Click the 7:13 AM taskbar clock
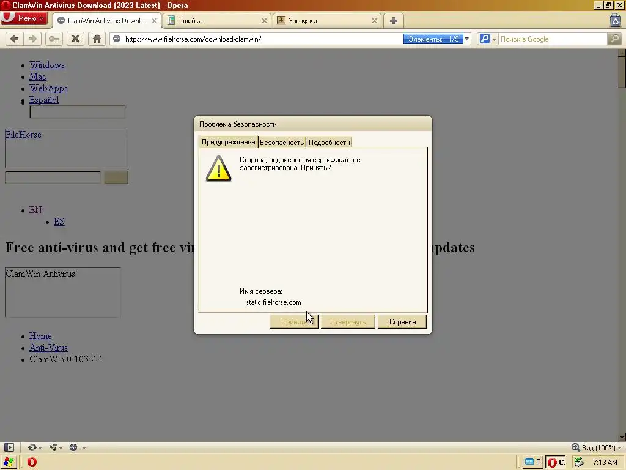626x470 pixels. (x=605, y=463)
